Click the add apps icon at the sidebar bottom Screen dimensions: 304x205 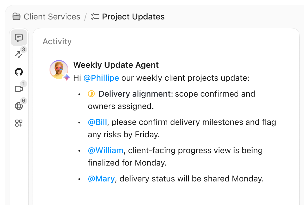pyautogui.click(x=19, y=123)
